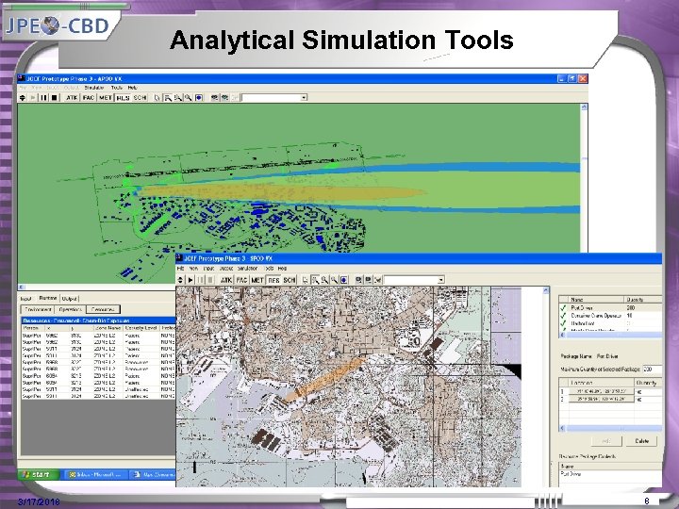The height and width of the screenshot is (509, 679).
Task: Click Maximum Quantity of Selected Package field
Action: (653, 369)
